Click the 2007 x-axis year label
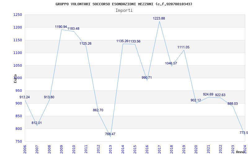Screen dimensions: 248x155 coord(37,149)
